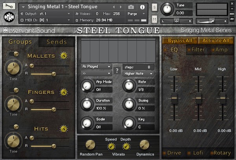
Task: Toggle the Drive effect
Action: (x=172, y=153)
